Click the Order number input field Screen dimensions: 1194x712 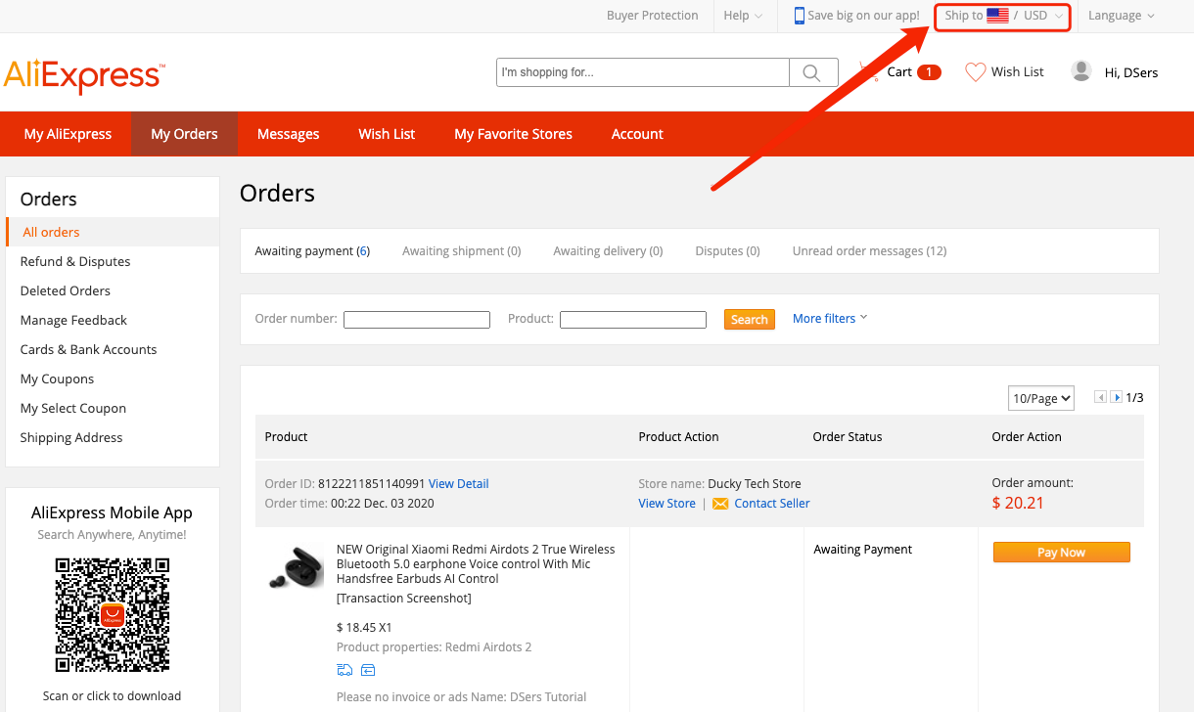[x=417, y=320]
